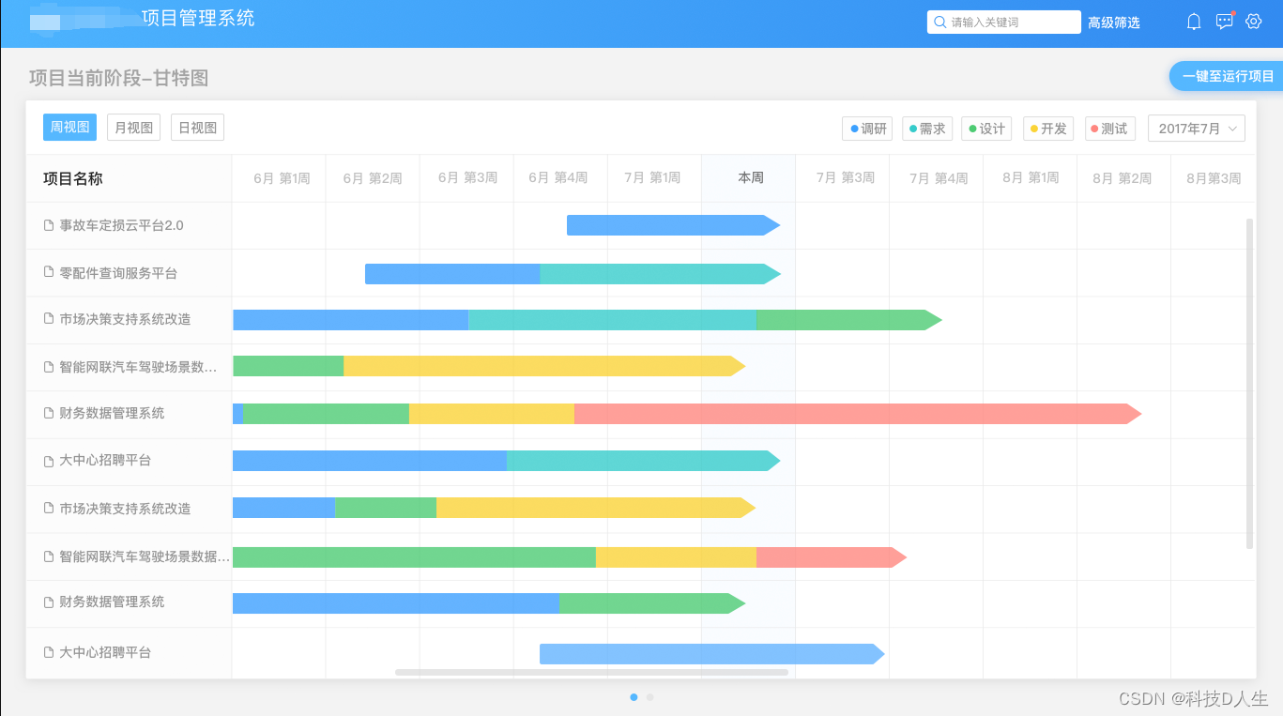Click file icon beside 零配件查询服务平台
This screenshot has height=716, width=1283.
coord(49,272)
